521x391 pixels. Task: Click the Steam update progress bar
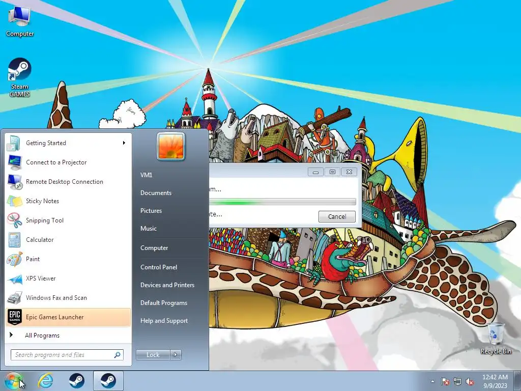point(282,202)
